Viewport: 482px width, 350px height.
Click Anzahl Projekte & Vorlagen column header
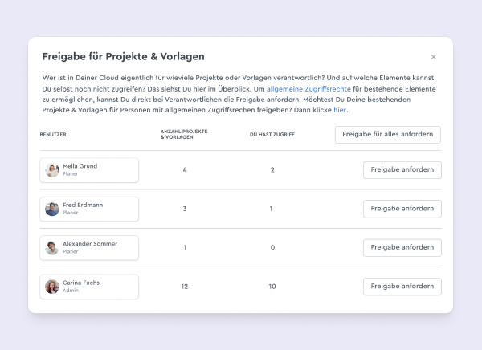pos(184,134)
